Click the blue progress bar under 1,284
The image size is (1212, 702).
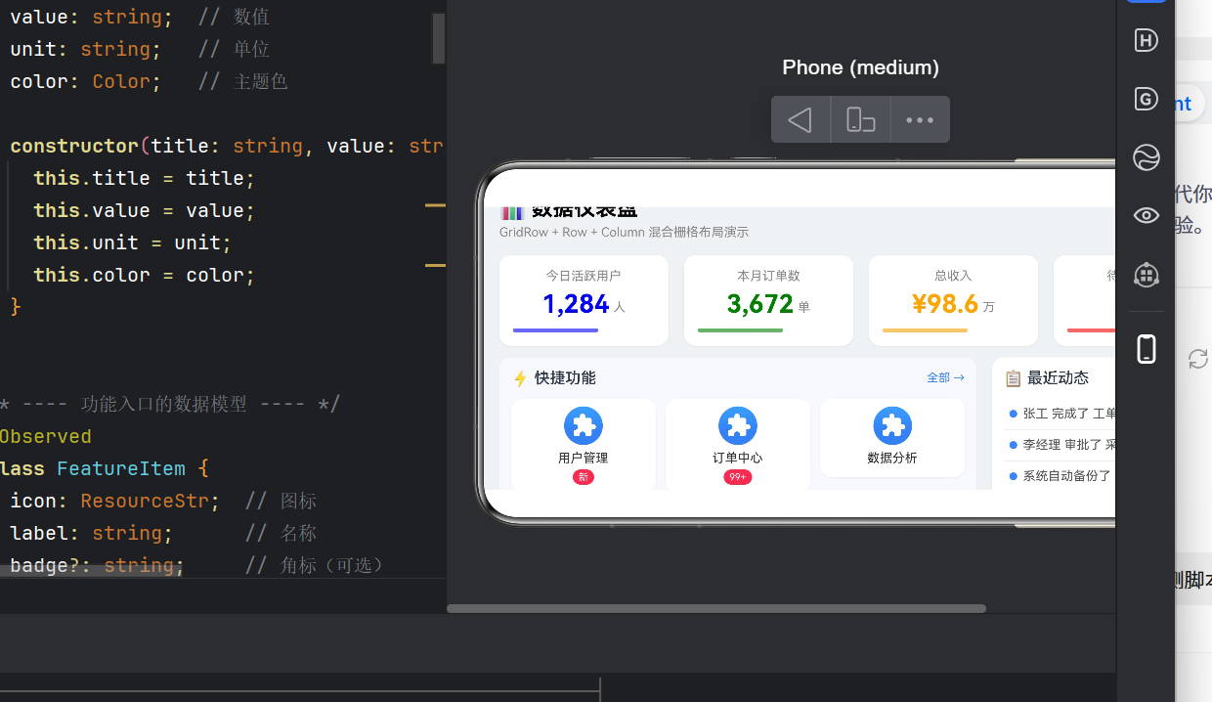(x=555, y=330)
